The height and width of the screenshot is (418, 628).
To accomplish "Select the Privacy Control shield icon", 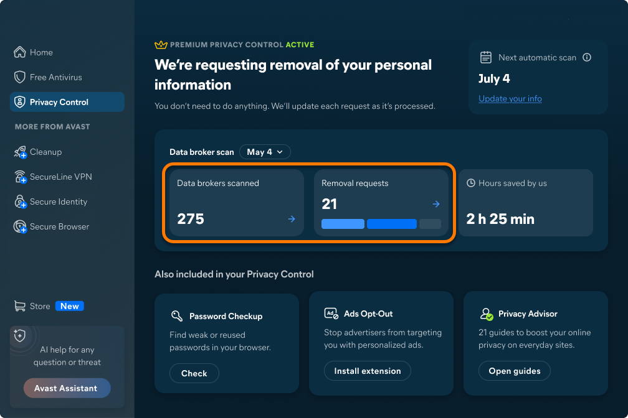I will click(x=20, y=102).
